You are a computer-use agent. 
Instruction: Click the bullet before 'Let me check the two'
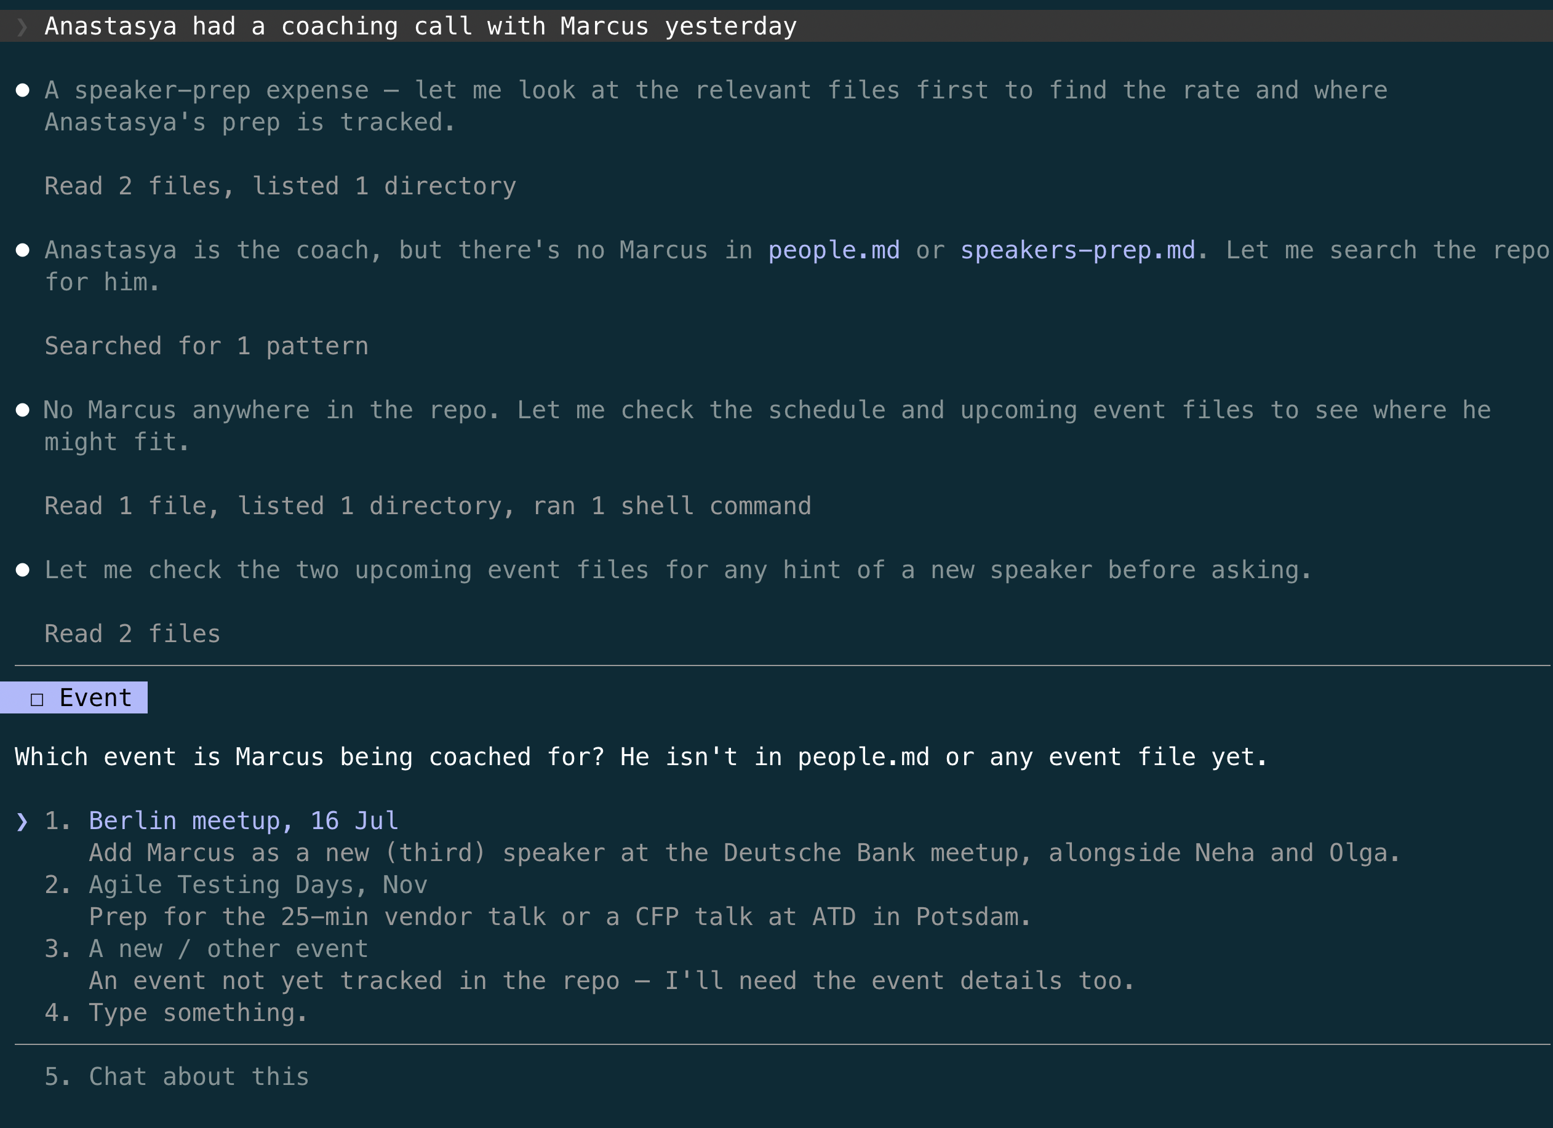coord(23,570)
